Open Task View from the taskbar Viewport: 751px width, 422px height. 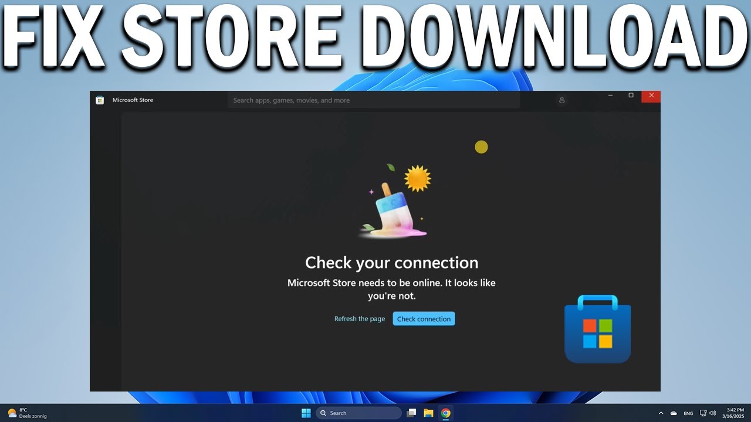tap(411, 413)
